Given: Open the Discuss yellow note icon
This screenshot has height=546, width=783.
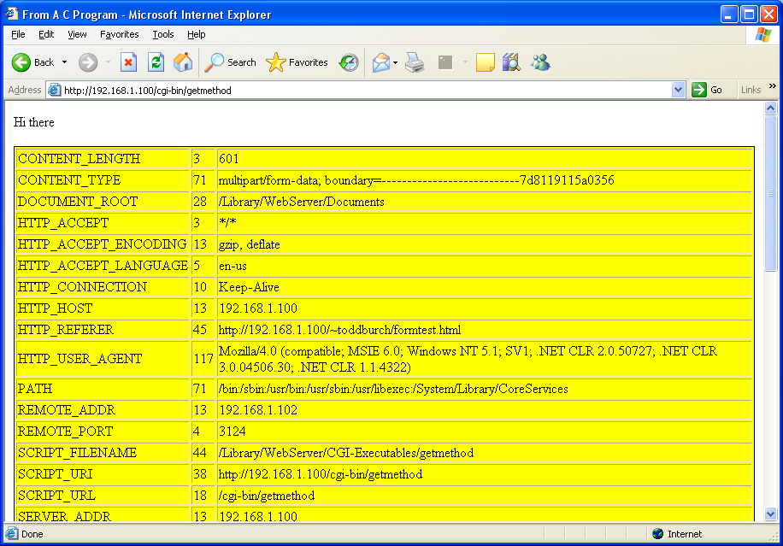Looking at the screenshot, I should click(x=485, y=62).
